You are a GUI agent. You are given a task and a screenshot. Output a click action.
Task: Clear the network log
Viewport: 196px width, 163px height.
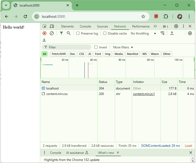[x=52, y=33]
